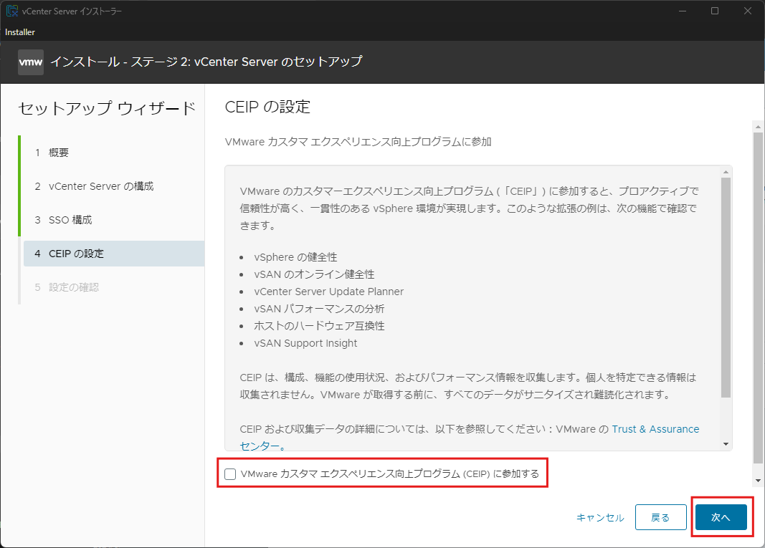Click the 'vSAN のオンライン健全性' bullet text
This screenshot has height=548, width=765.
[x=314, y=274]
